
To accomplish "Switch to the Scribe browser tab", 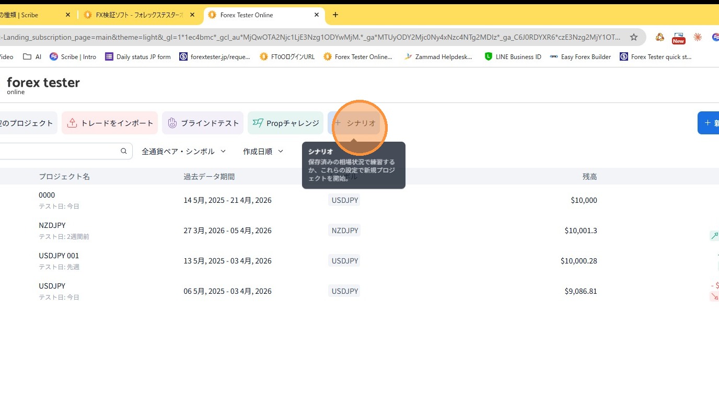I will tap(31, 15).
